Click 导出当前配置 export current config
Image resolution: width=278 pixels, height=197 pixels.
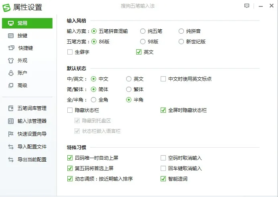(x=32, y=160)
